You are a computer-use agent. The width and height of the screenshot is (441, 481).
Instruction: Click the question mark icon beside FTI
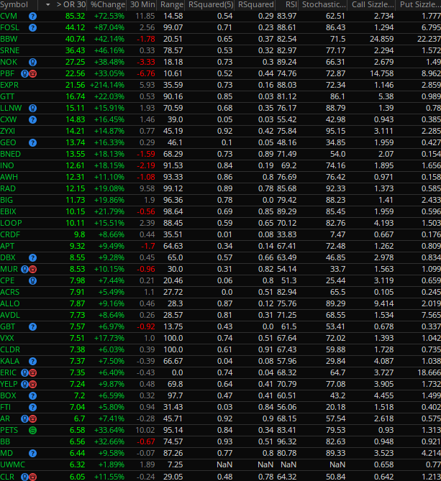click(32, 408)
